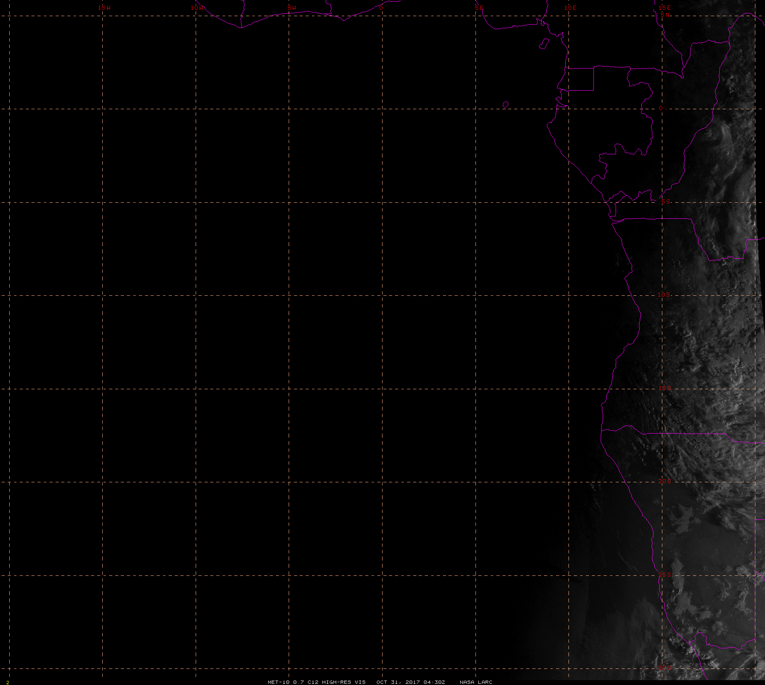Click the MET-10 0.7 C12 HIGH-RES VIS caption

click(316, 682)
